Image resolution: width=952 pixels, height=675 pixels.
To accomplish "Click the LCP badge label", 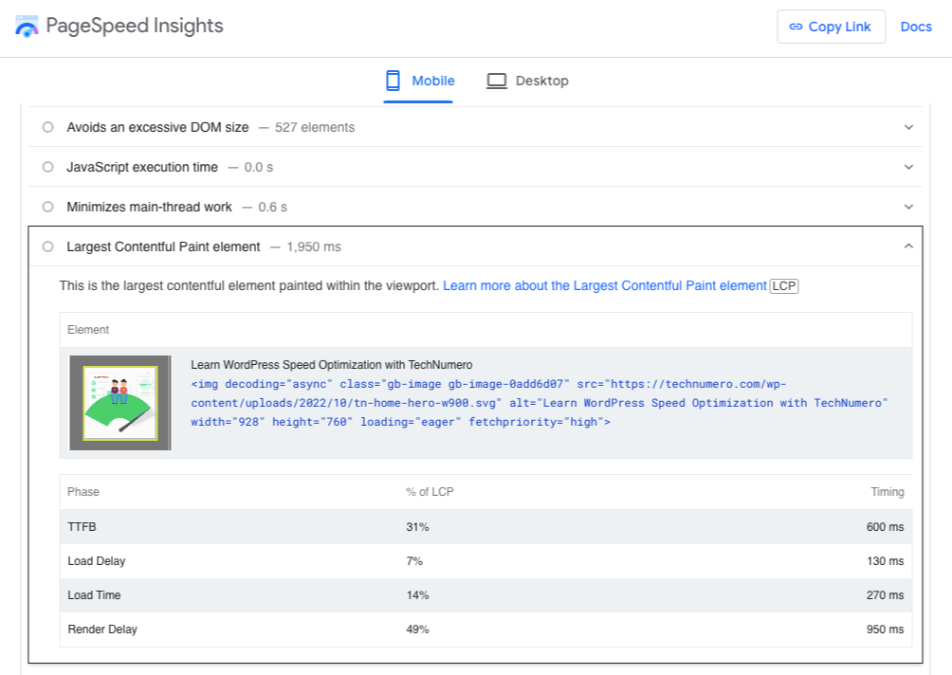I will pos(783,285).
